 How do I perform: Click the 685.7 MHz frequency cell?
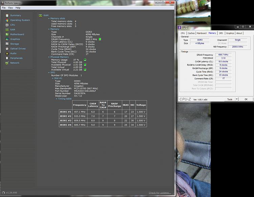(x=80, y=125)
